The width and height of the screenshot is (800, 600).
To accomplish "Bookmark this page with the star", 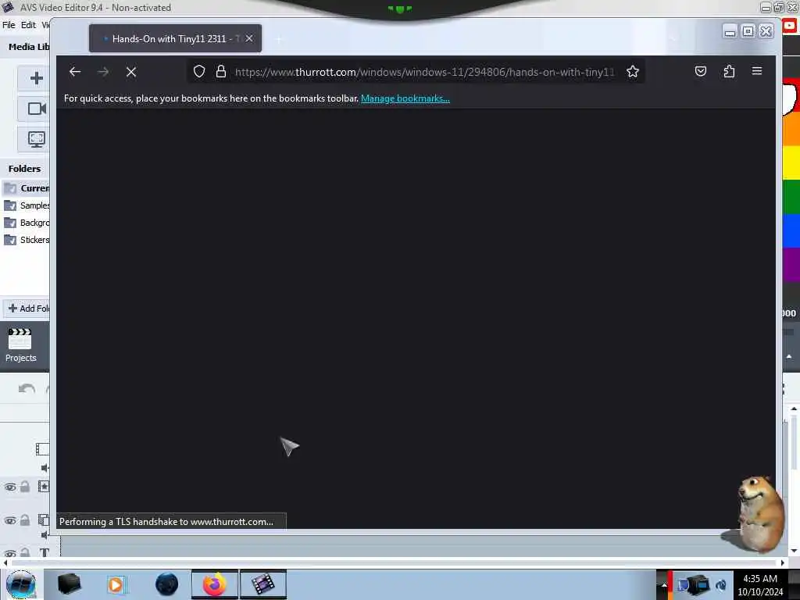I will click(x=633, y=71).
